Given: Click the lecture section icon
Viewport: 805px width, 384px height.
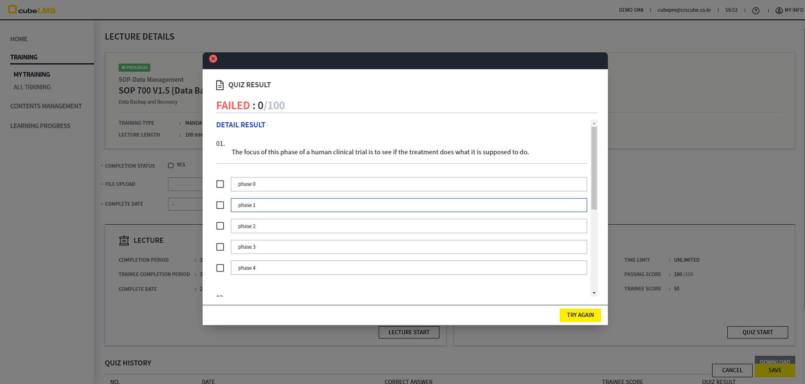Looking at the screenshot, I should (124, 240).
